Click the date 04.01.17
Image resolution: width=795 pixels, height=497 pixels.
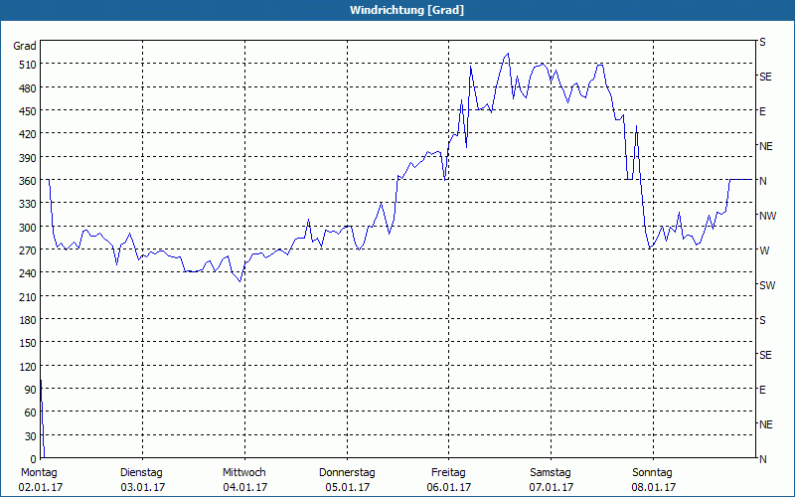[244, 487]
